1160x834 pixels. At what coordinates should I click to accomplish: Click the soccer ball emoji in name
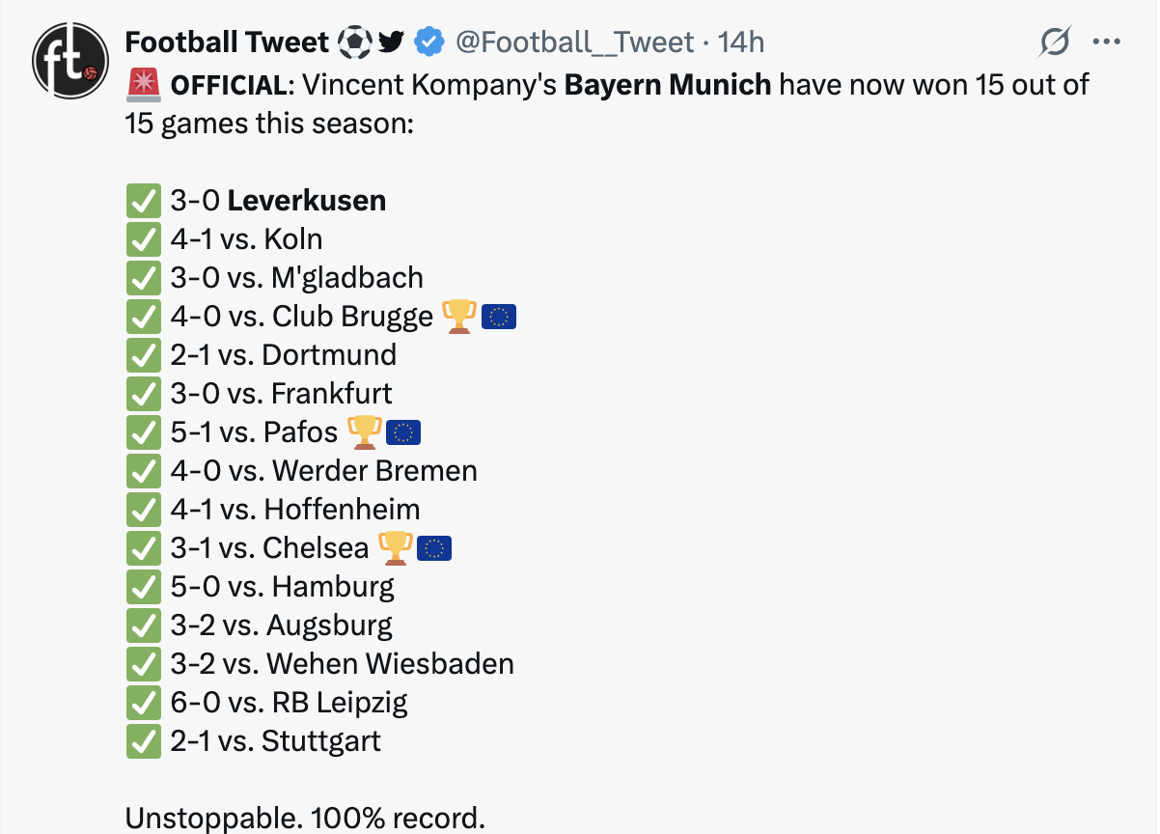pyautogui.click(x=354, y=42)
